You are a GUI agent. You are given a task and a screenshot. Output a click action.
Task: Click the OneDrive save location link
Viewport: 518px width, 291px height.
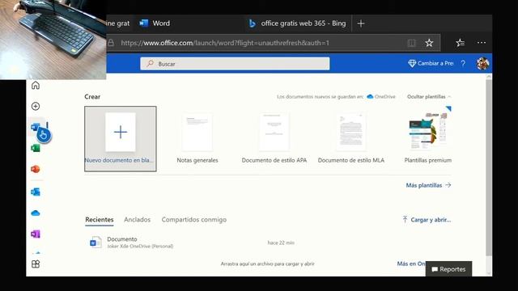[x=381, y=97]
